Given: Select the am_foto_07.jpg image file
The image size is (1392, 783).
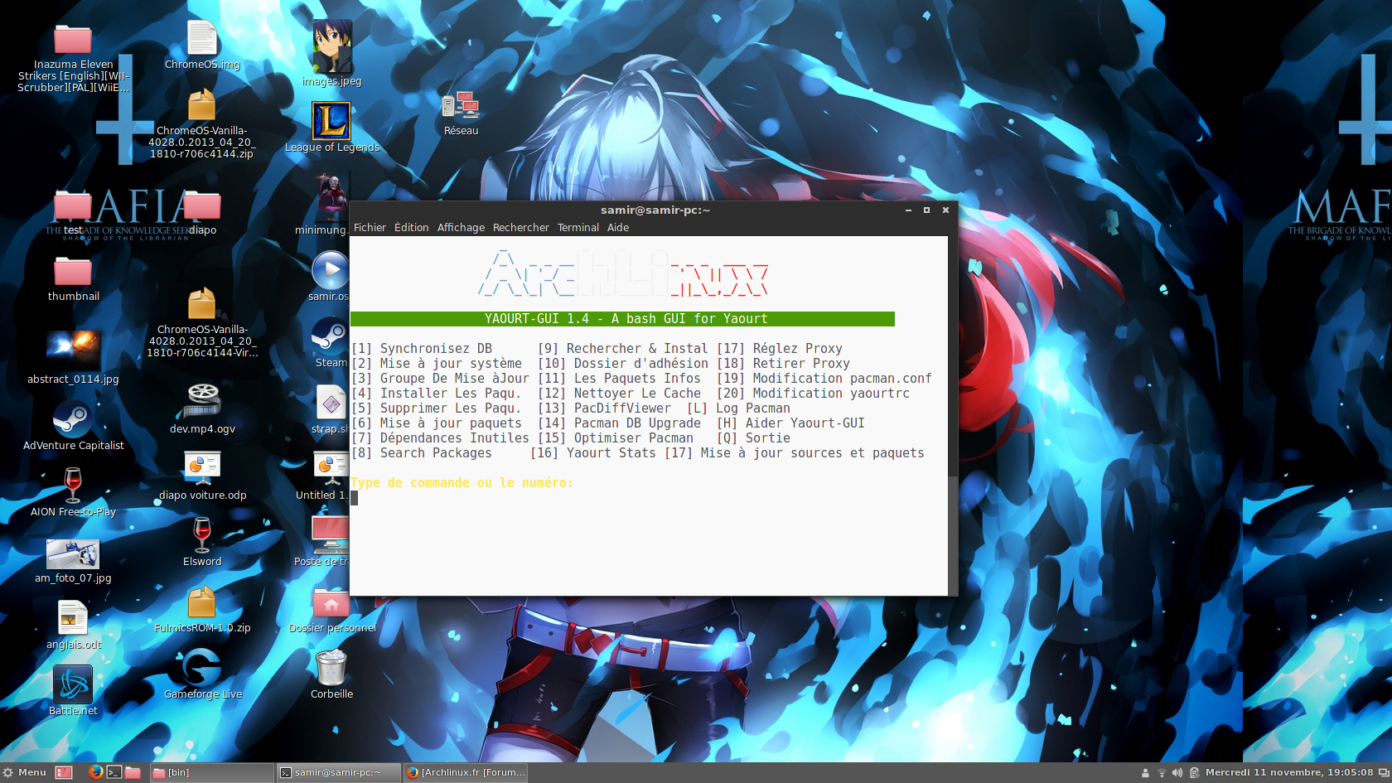Looking at the screenshot, I should pos(73,554).
